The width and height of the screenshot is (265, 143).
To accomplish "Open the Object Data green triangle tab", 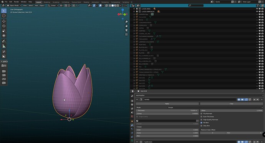I will point(132,140).
